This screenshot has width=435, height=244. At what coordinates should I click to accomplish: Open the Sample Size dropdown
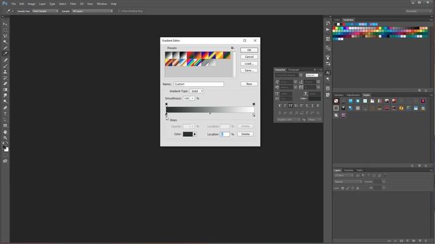coord(46,11)
